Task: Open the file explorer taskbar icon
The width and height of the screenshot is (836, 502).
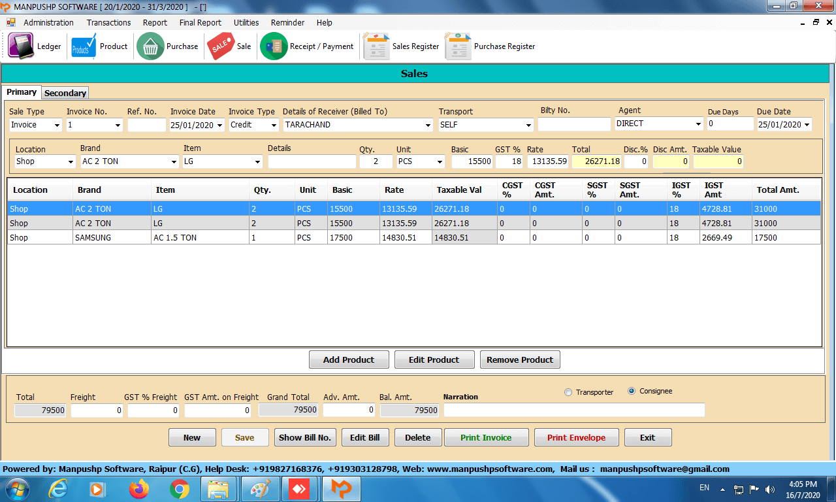Action: tap(218, 489)
